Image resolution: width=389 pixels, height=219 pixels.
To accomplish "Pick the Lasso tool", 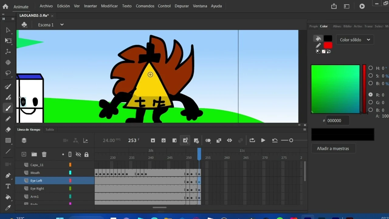I will (8, 73).
